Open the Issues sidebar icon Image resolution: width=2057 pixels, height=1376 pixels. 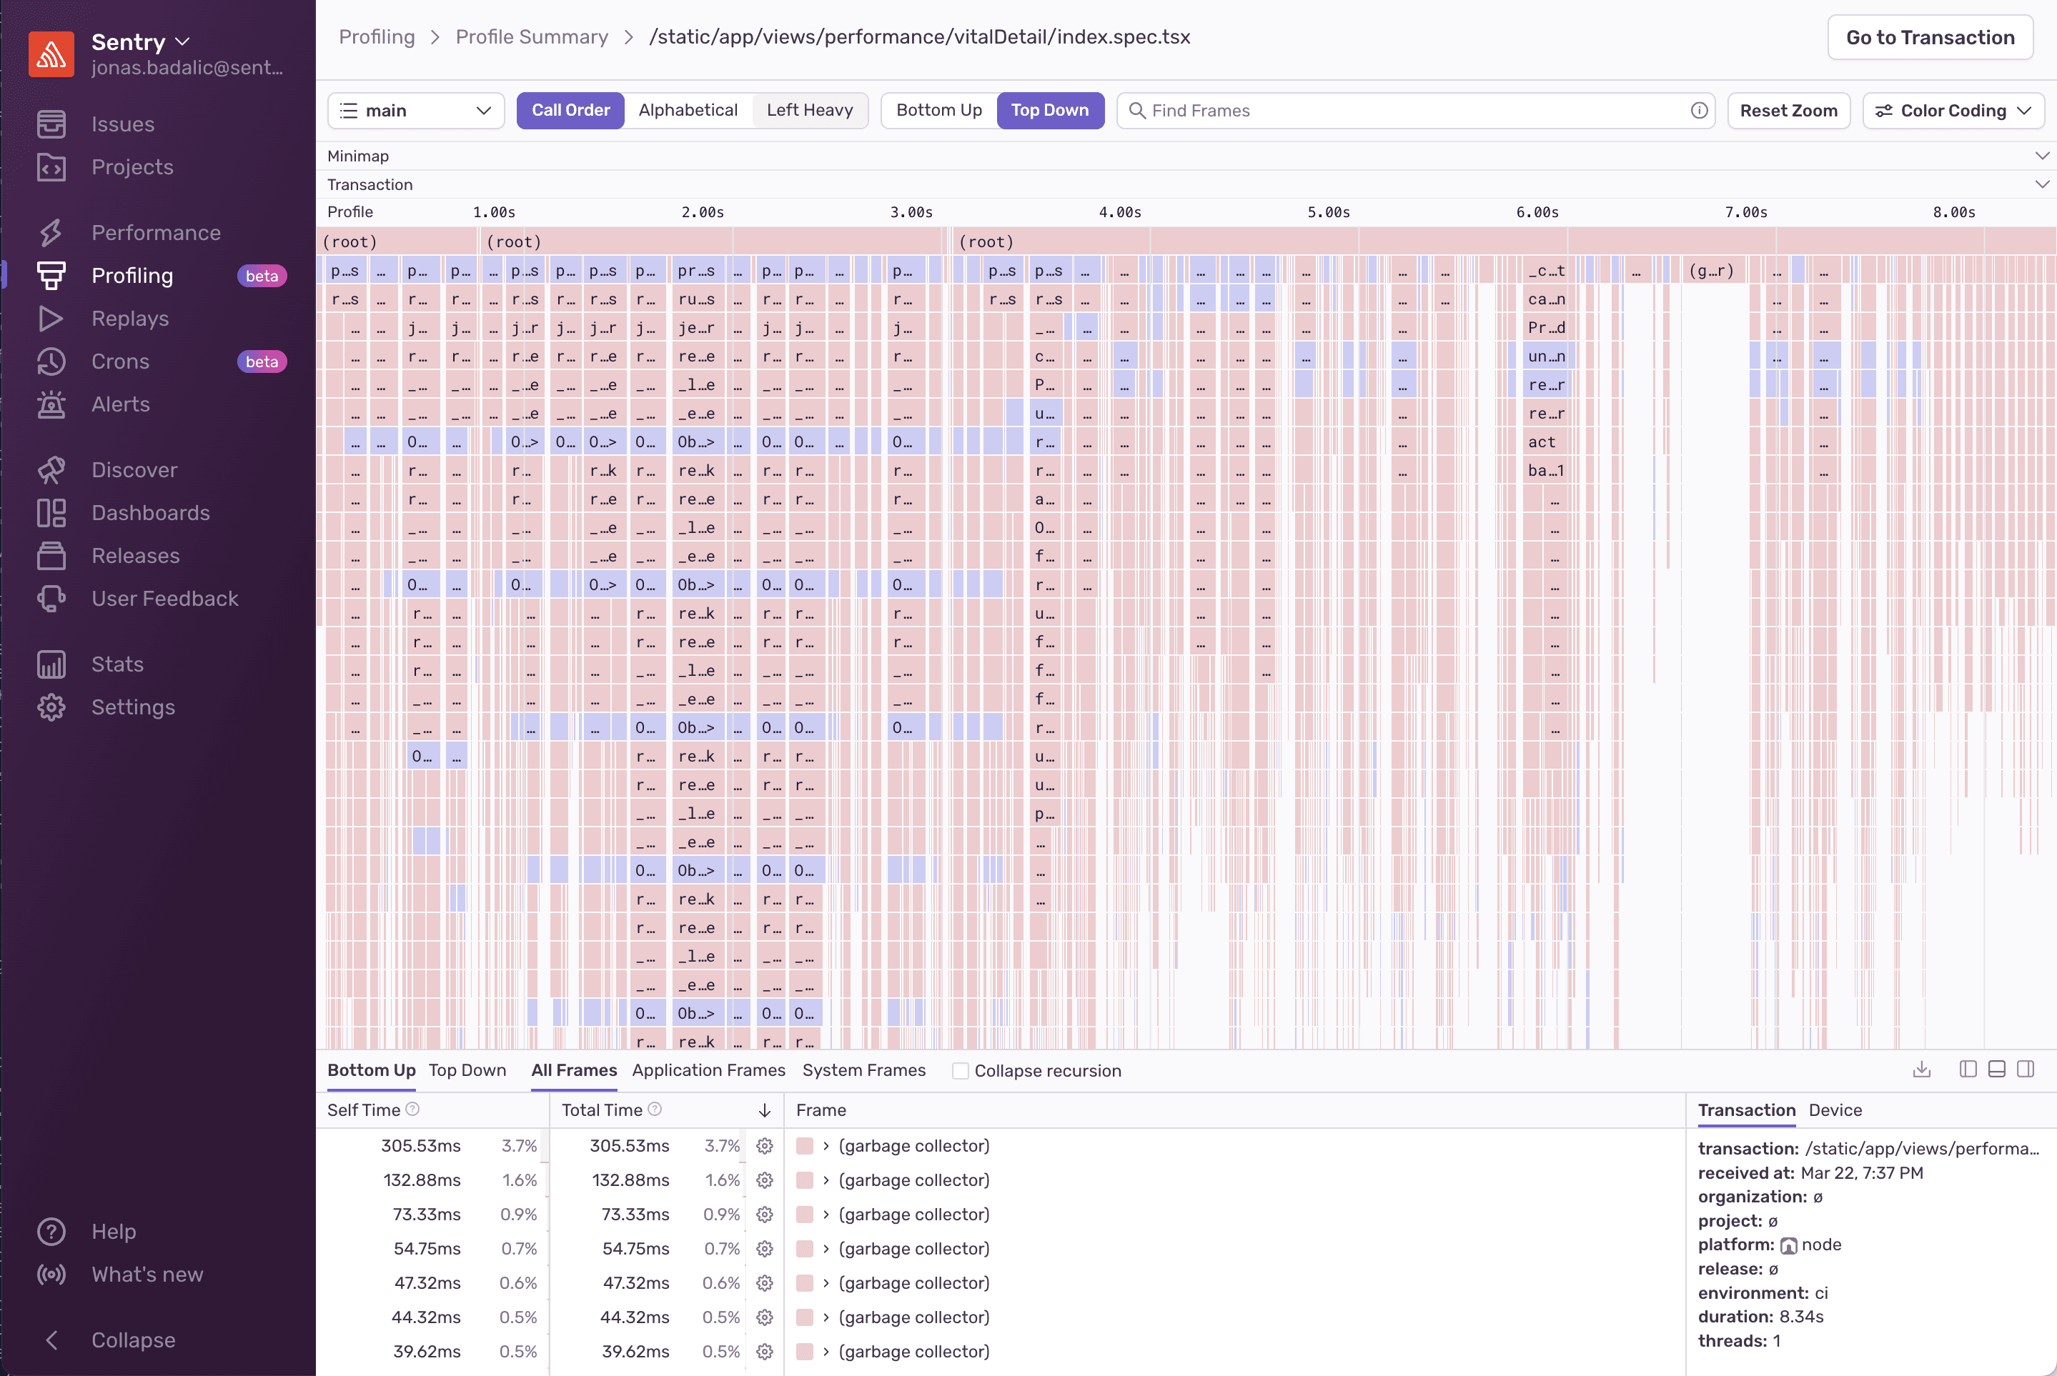[x=51, y=124]
